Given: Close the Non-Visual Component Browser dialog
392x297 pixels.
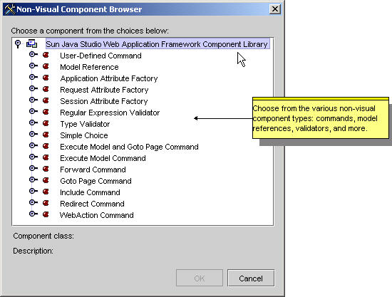Looking at the screenshot, I should [x=274, y=9].
